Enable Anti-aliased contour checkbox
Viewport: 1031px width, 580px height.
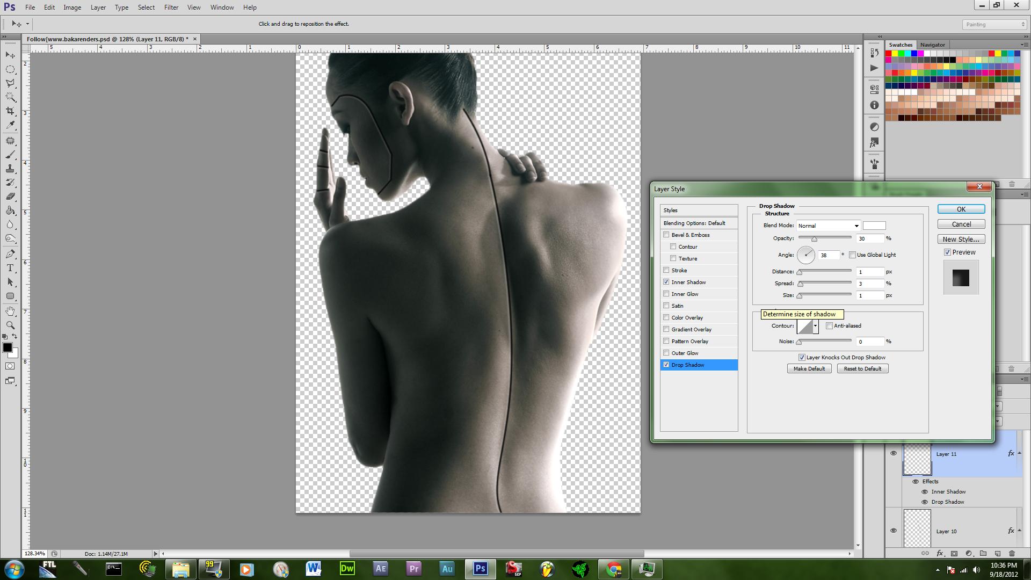pos(829,326)
